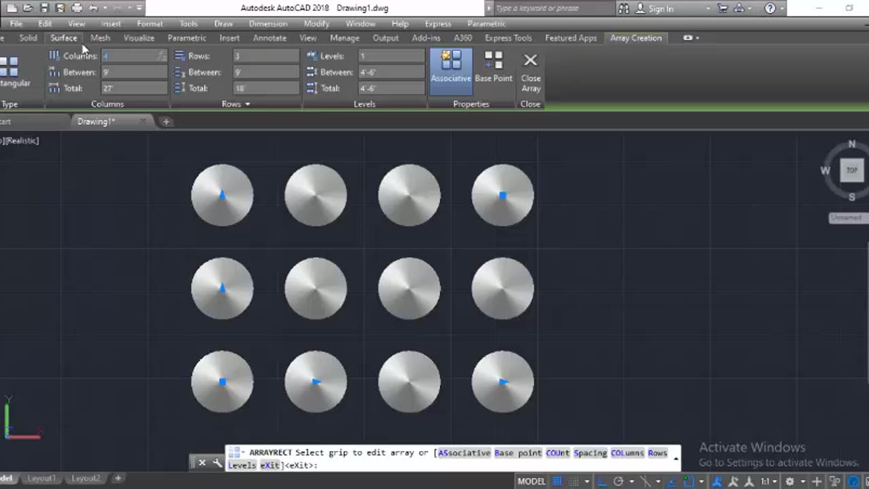Image resolution: width=869 pixels, height=489 pixels.
Task: Click the Spacing option in command line
Action: (x=590, y=453)
